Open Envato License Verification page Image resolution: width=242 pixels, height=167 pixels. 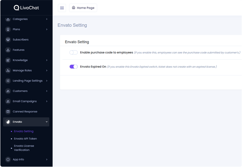(24, 148)
